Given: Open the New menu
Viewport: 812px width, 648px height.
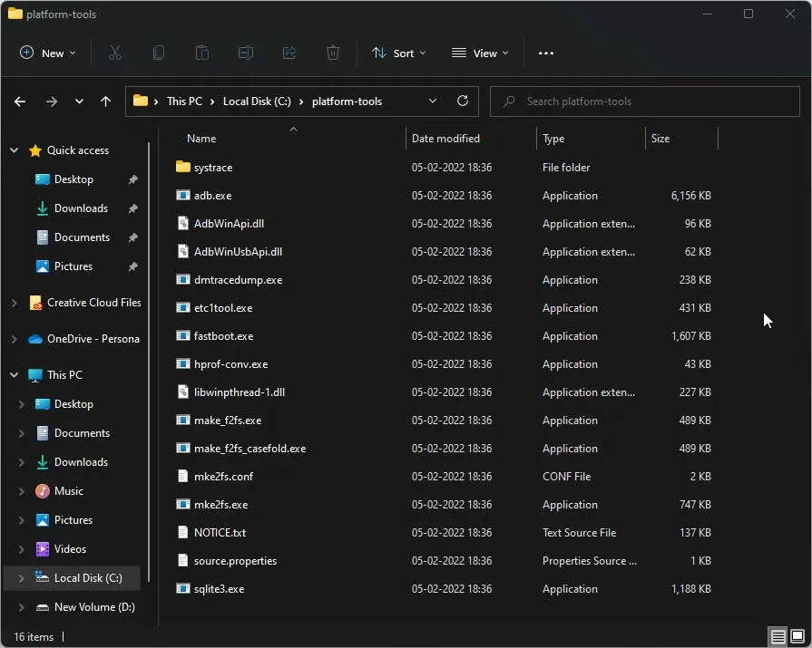Looking at the screenshot, I should [47, 53].
